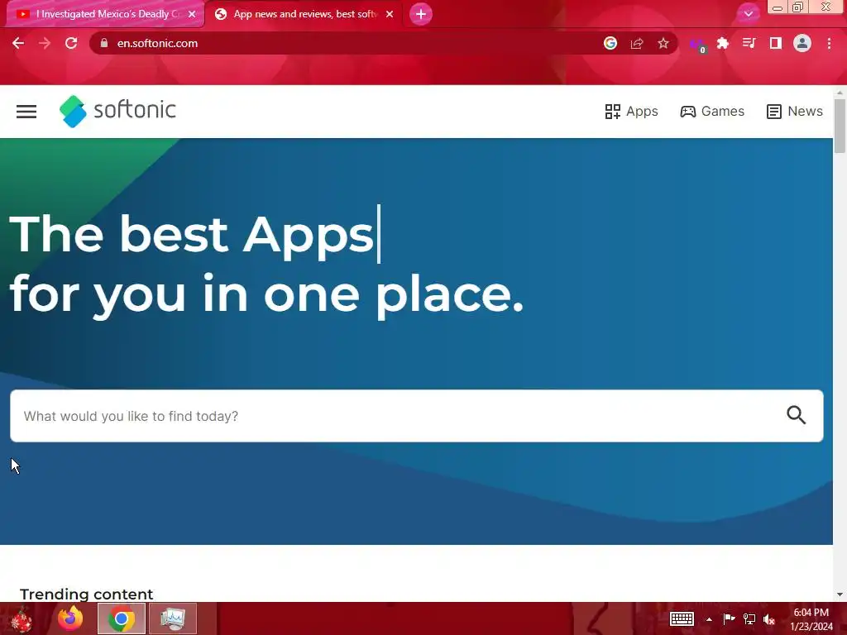Click the search magnifier icon
This screenshot has height=635, width=847.
[797, 415]
